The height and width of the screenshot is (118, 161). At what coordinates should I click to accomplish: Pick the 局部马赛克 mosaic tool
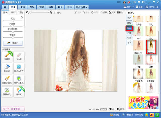pos(19,68)
